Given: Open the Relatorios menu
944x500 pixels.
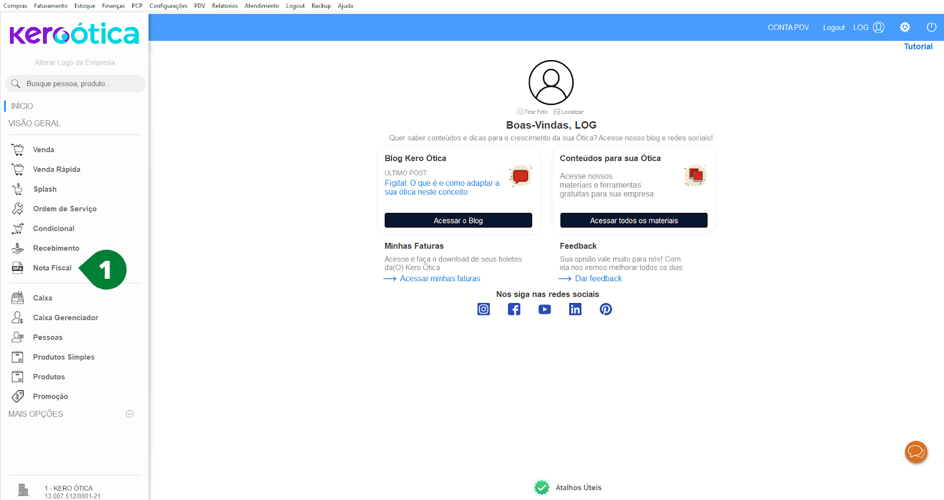Looking at the screenshot, I should tap(225, 6).
